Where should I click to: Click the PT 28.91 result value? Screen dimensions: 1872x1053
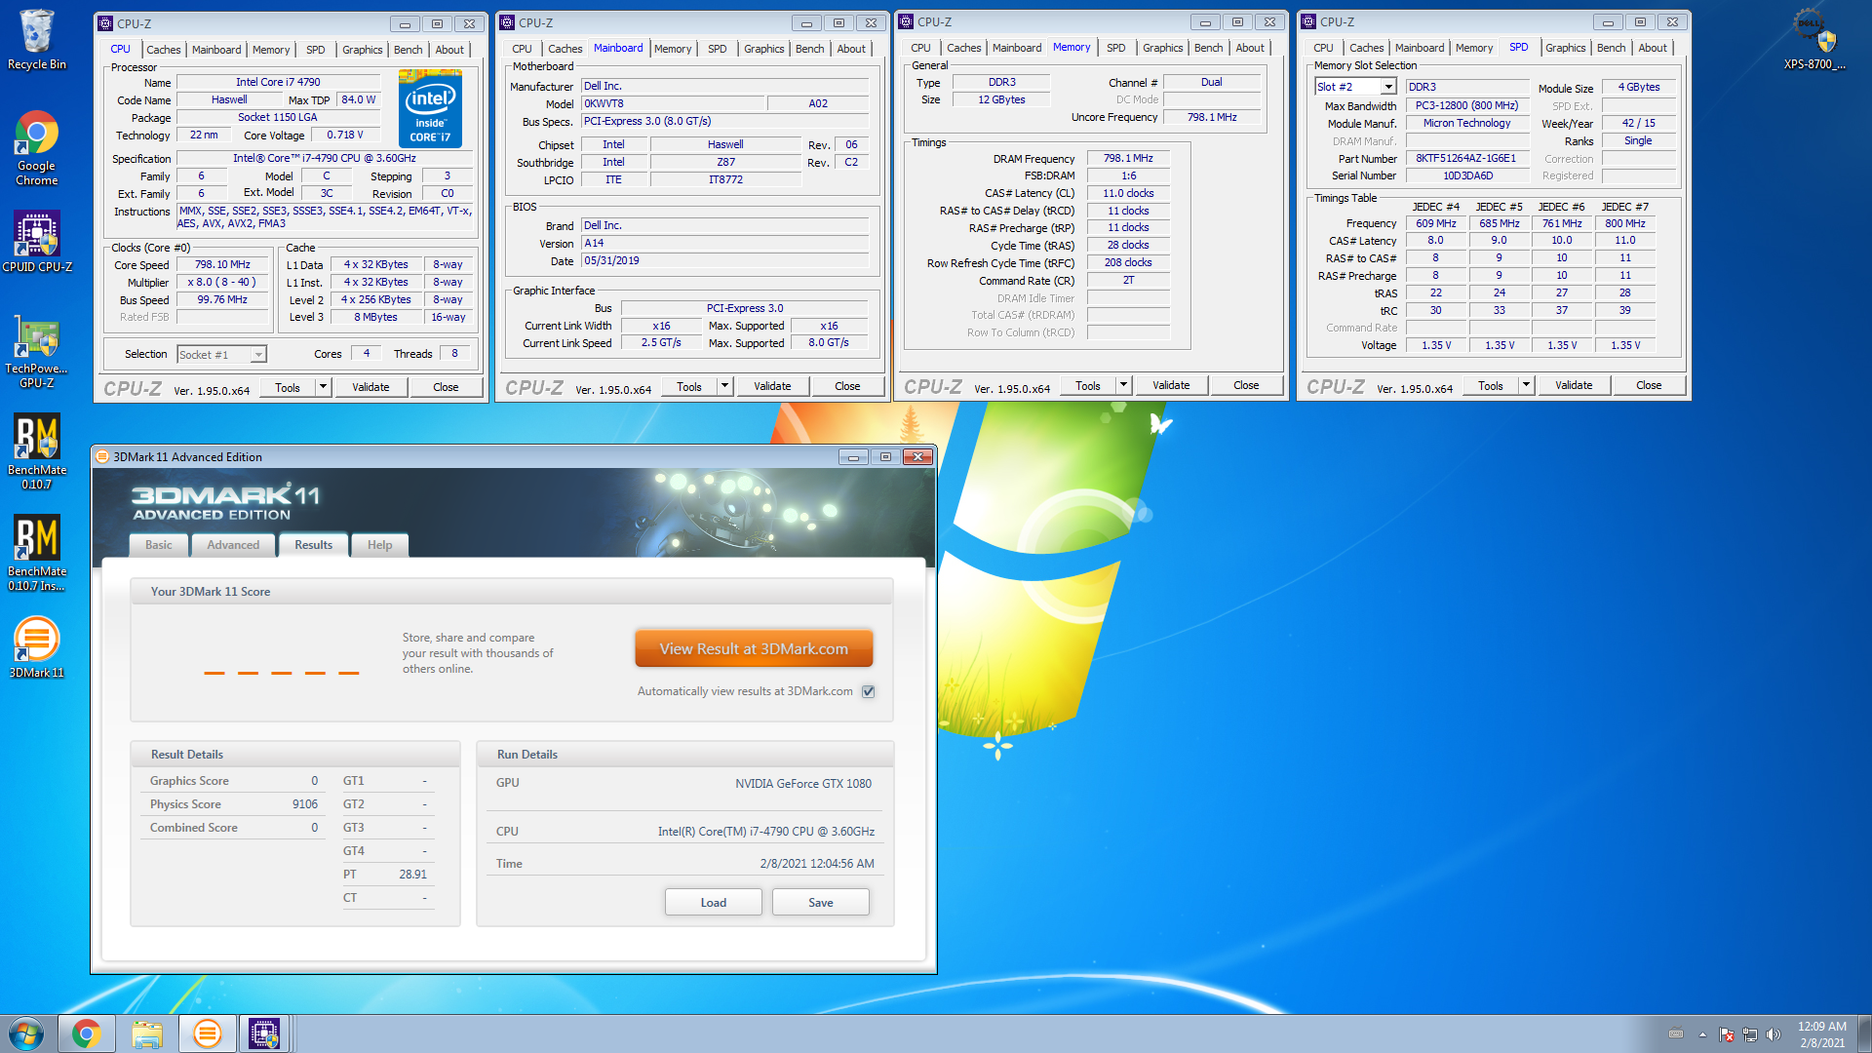click(412, 875)
